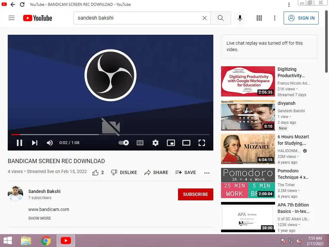Open Digitizing Productivity video thumbnail
The image size is (329, 247).
[248, 81]
